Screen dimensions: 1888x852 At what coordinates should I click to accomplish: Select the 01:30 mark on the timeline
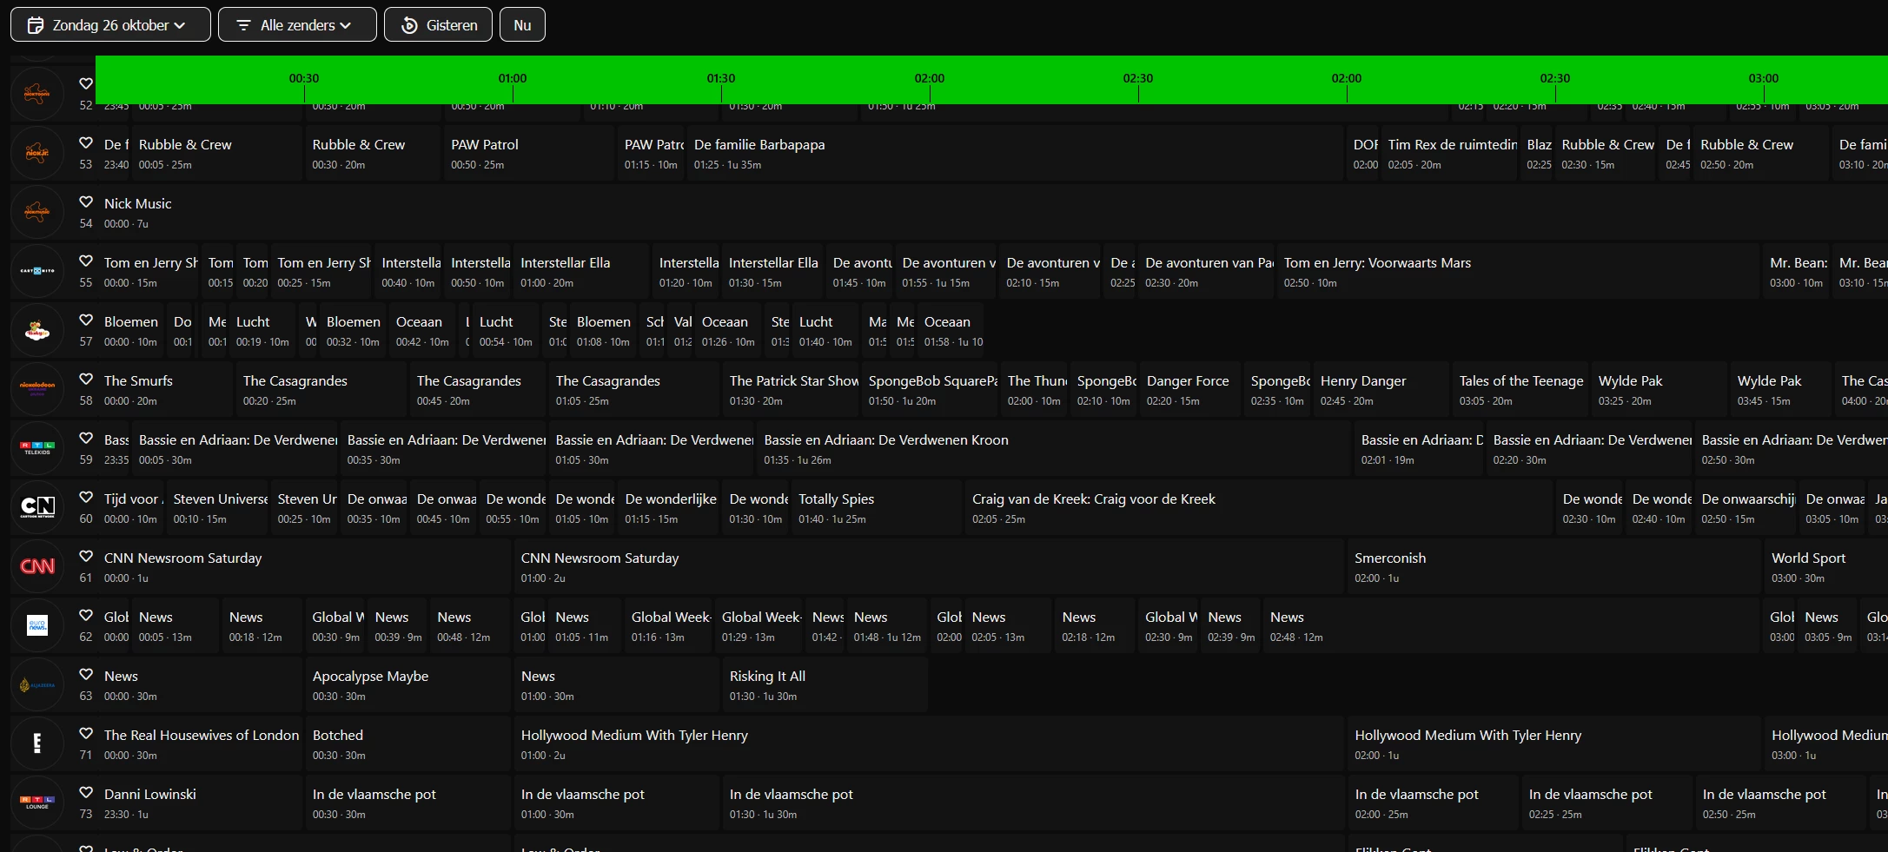(721, 78)
